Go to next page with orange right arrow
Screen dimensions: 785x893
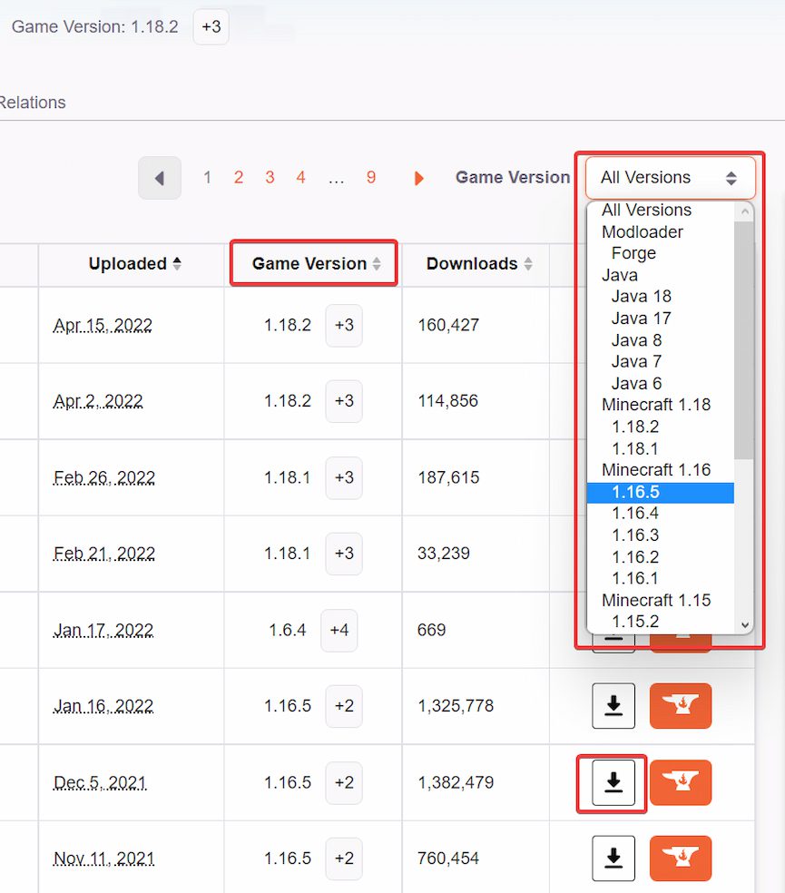[x=418, y=178]
